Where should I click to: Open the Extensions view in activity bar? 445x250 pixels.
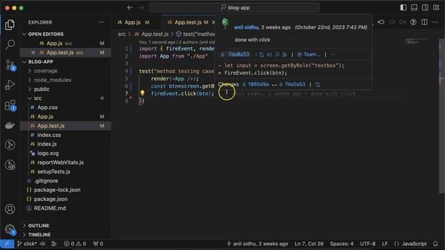pyautogui.click(x=10, y=105)
